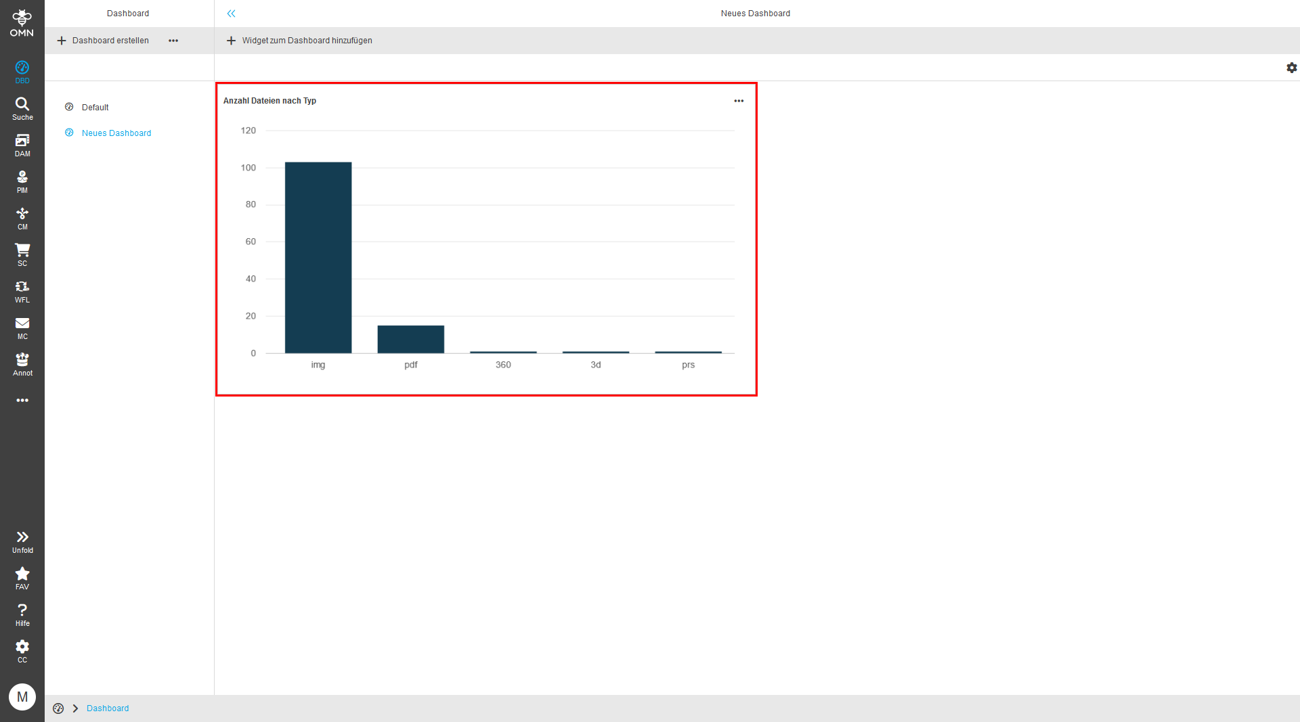
Task: Select the Neues Dashboard entry
Action: (x=116, y=133)
